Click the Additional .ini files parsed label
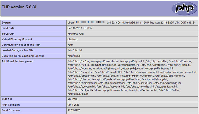The image size is (199, 114). click(17, 61)
